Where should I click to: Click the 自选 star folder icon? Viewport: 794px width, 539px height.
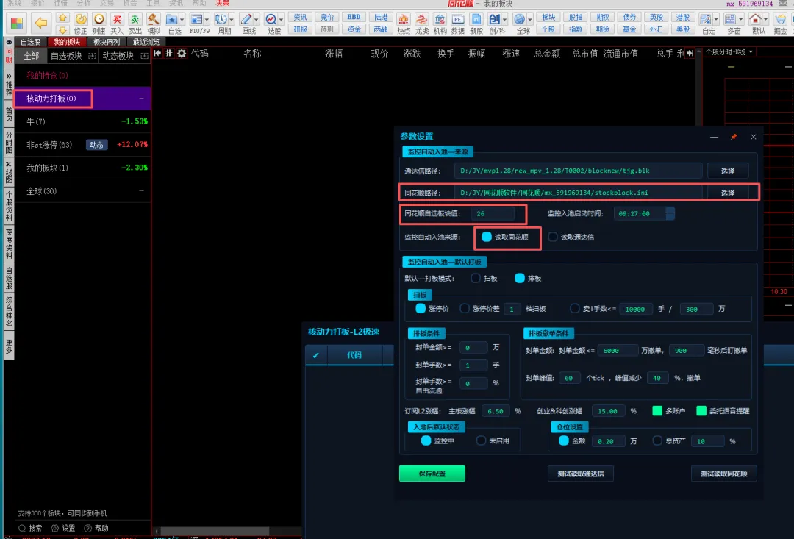pos(172,20)
